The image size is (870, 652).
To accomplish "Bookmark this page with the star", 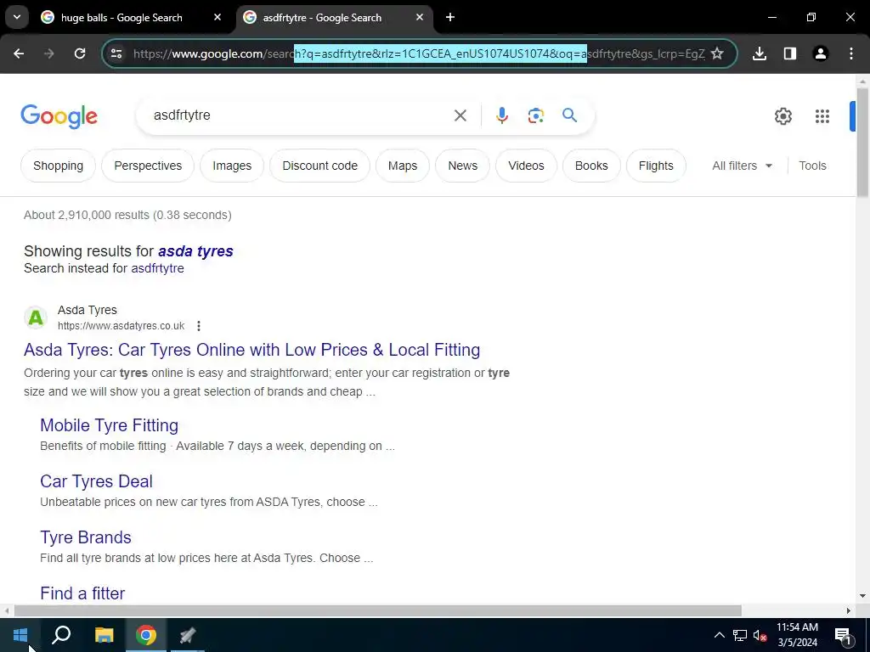I will tap(717, 53).
